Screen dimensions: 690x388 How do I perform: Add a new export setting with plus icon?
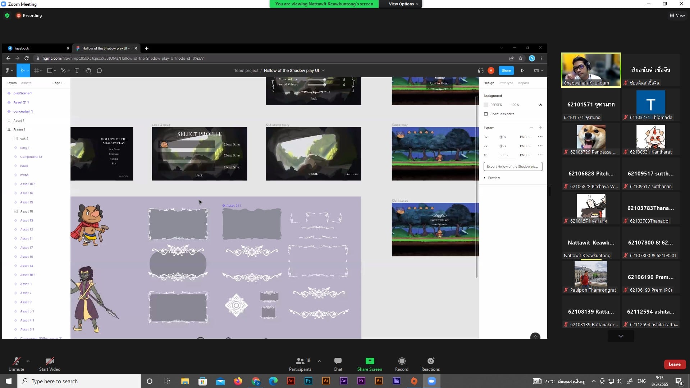540,128
